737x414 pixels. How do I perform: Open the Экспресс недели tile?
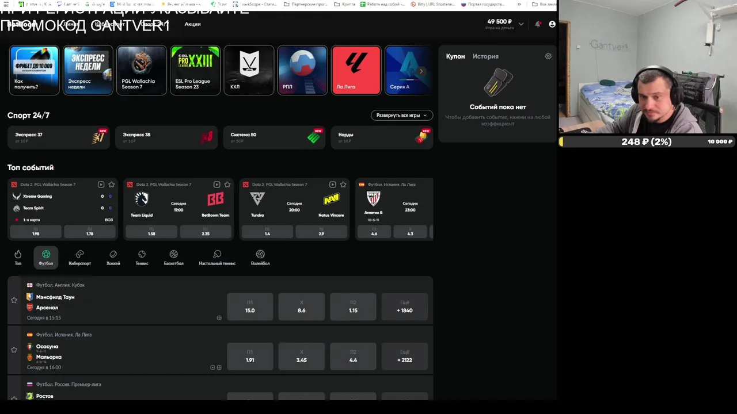(x=88, y=70)
